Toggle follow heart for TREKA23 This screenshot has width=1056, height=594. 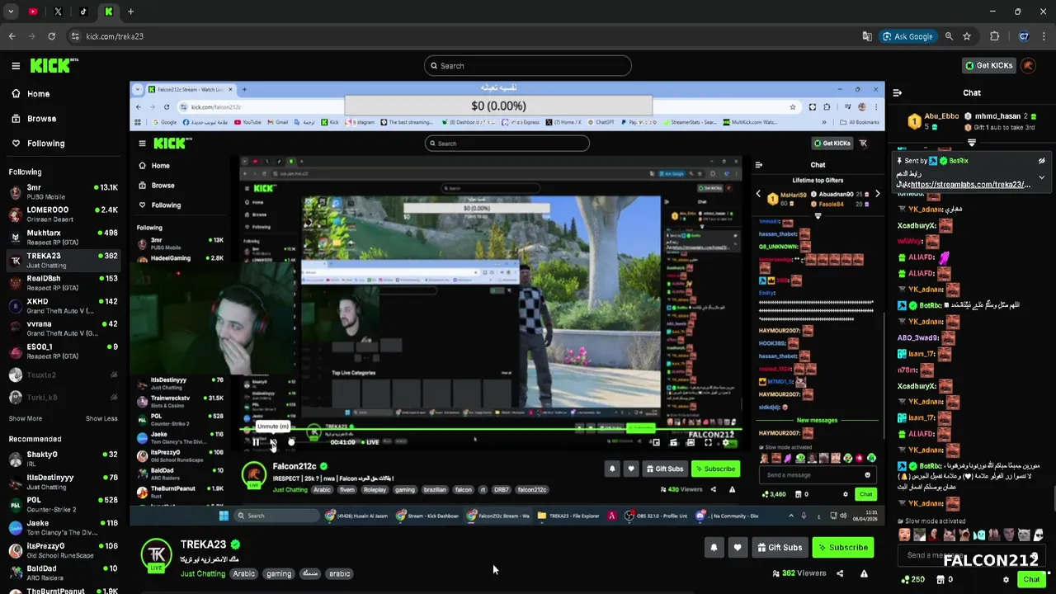(738, 547)
